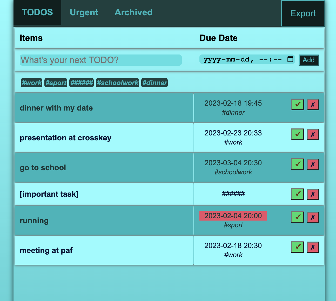Mark "presentation at crosskey" done
The width and height of the screenshot is (336, 301).
tap(297, 134)
